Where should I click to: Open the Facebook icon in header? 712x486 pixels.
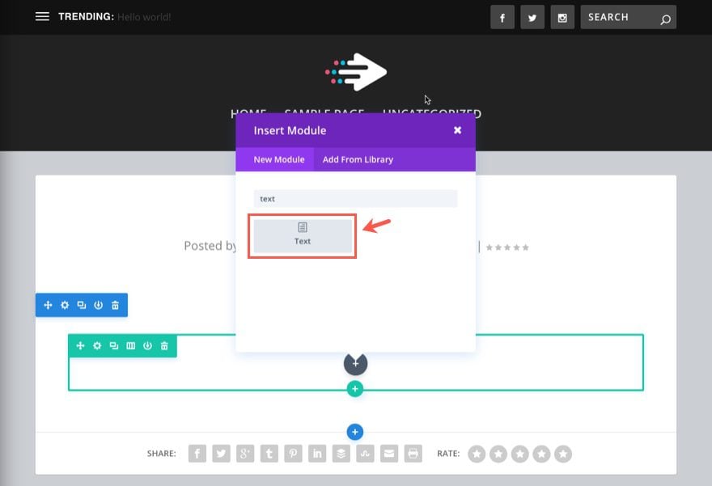point(502,17)
